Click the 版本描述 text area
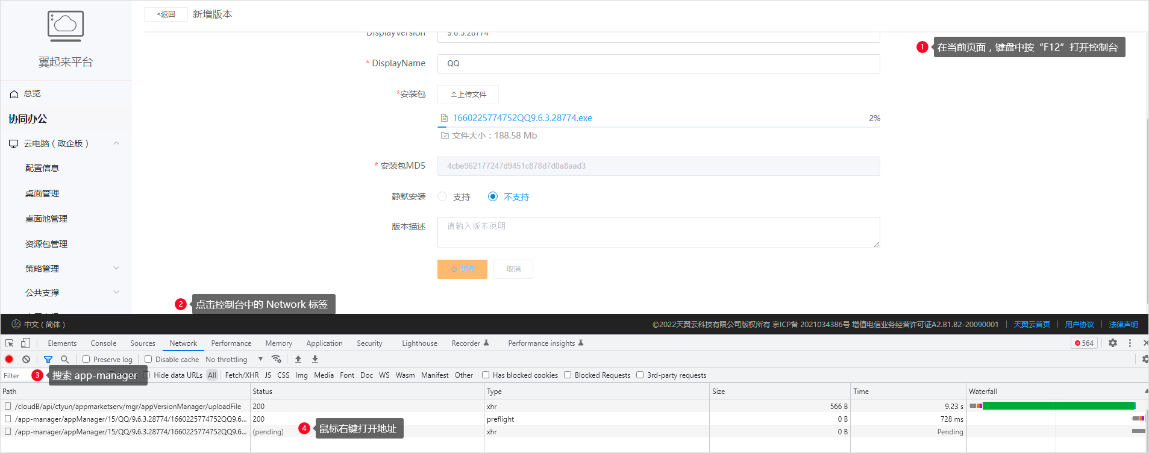Screen dimensions: 1149x453 click(658, 233)
